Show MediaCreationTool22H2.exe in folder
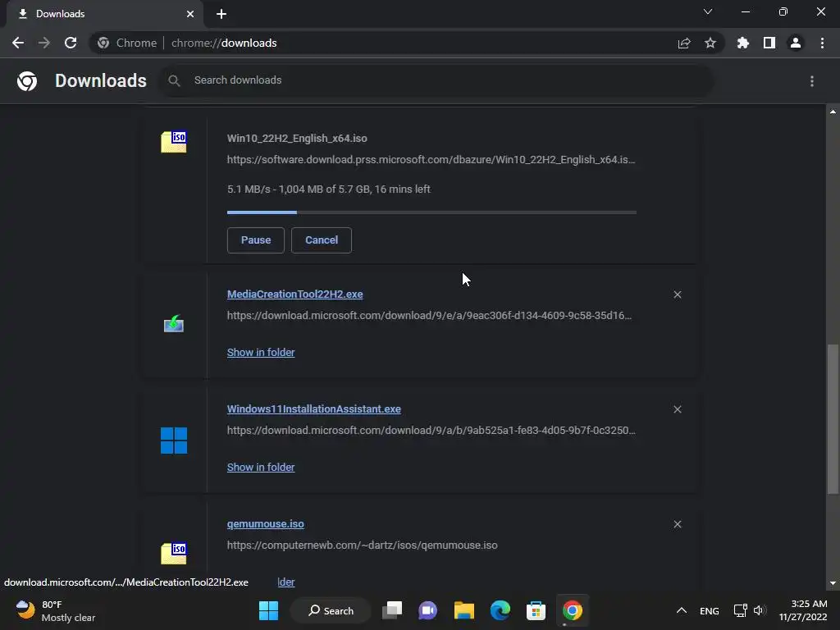This screenshot has width=840, height=630. (261, 353)
